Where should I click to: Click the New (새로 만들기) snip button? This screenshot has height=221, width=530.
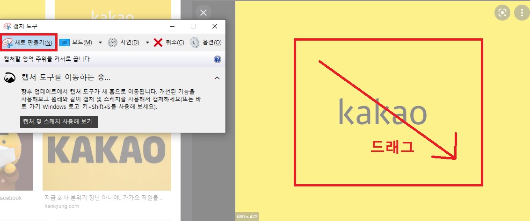pyautogui.click(x=29, y=43)
